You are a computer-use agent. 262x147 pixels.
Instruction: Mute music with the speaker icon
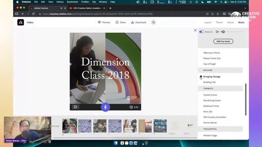217,32
